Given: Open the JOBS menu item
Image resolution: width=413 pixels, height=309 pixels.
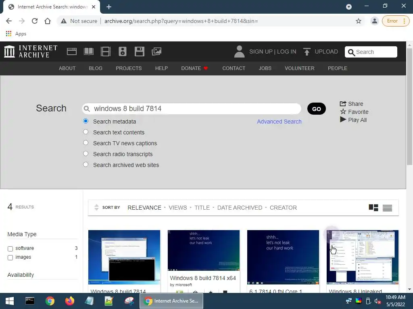Looking at the screenshot, I should (265, 68).
